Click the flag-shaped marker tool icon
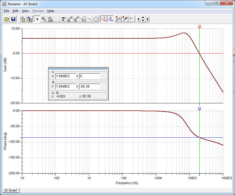This screenshot has width=235, height=195. pos(132,19)
